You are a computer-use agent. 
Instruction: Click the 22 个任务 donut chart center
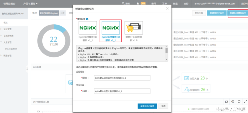[x=54, y=41]
